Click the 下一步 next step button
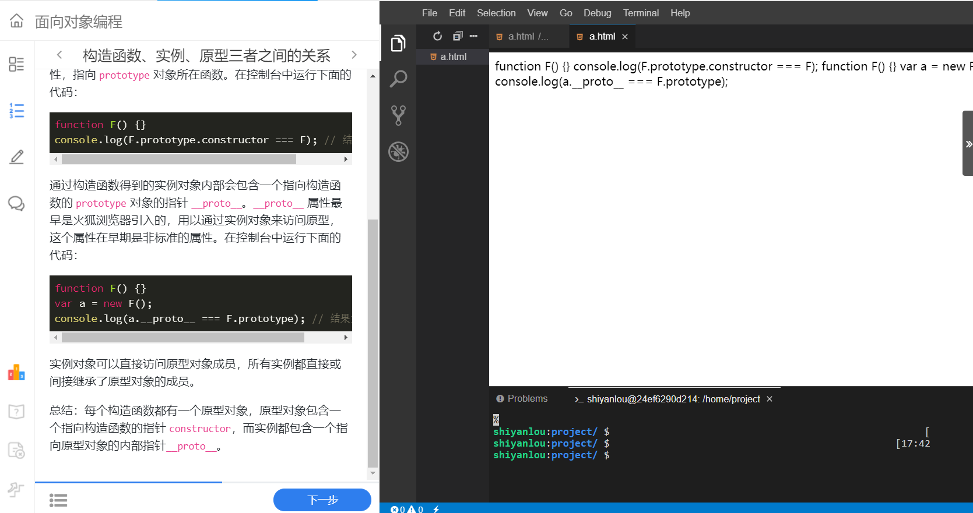973x513 pixels. point(322,500)
